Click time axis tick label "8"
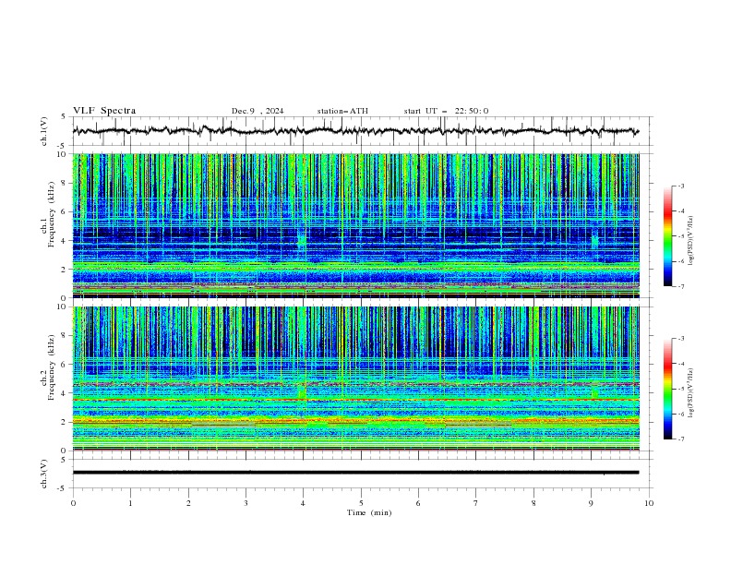Image resolution: width=731 pixels, height=565 pixels. tap(533, 503)
